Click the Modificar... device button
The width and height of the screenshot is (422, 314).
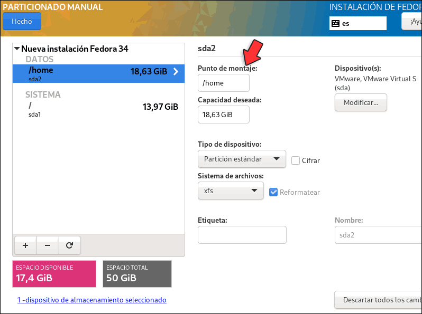point(361,102)
